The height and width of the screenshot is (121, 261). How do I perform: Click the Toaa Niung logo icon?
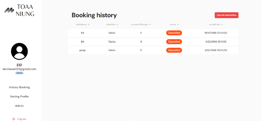coord(10,10)
